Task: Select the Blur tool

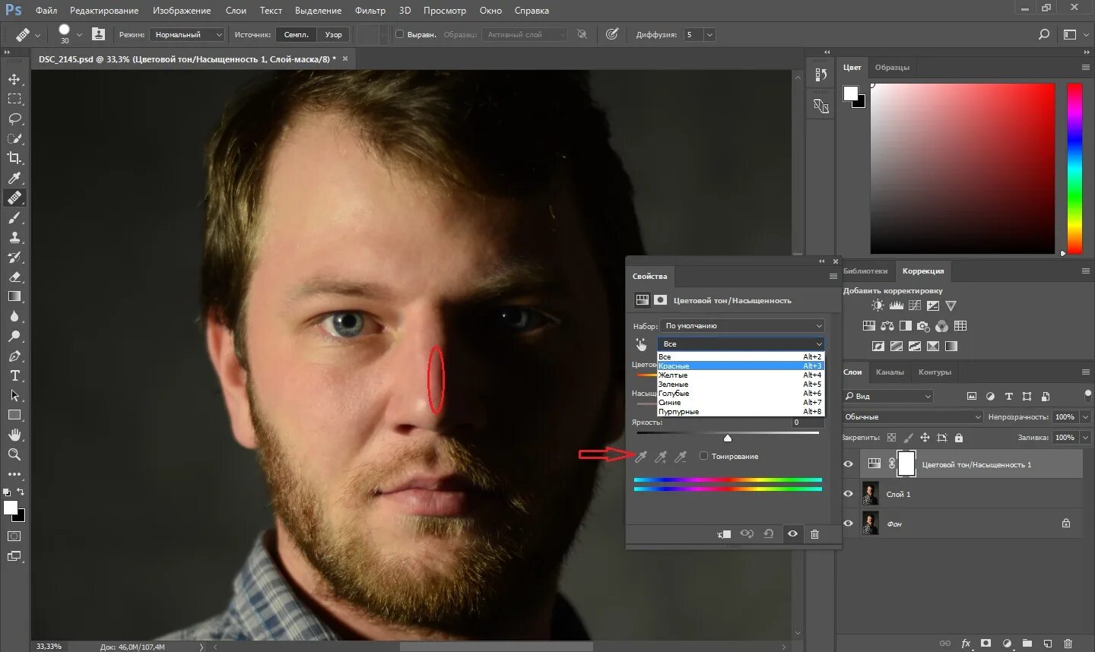Action: click(14, 316)
